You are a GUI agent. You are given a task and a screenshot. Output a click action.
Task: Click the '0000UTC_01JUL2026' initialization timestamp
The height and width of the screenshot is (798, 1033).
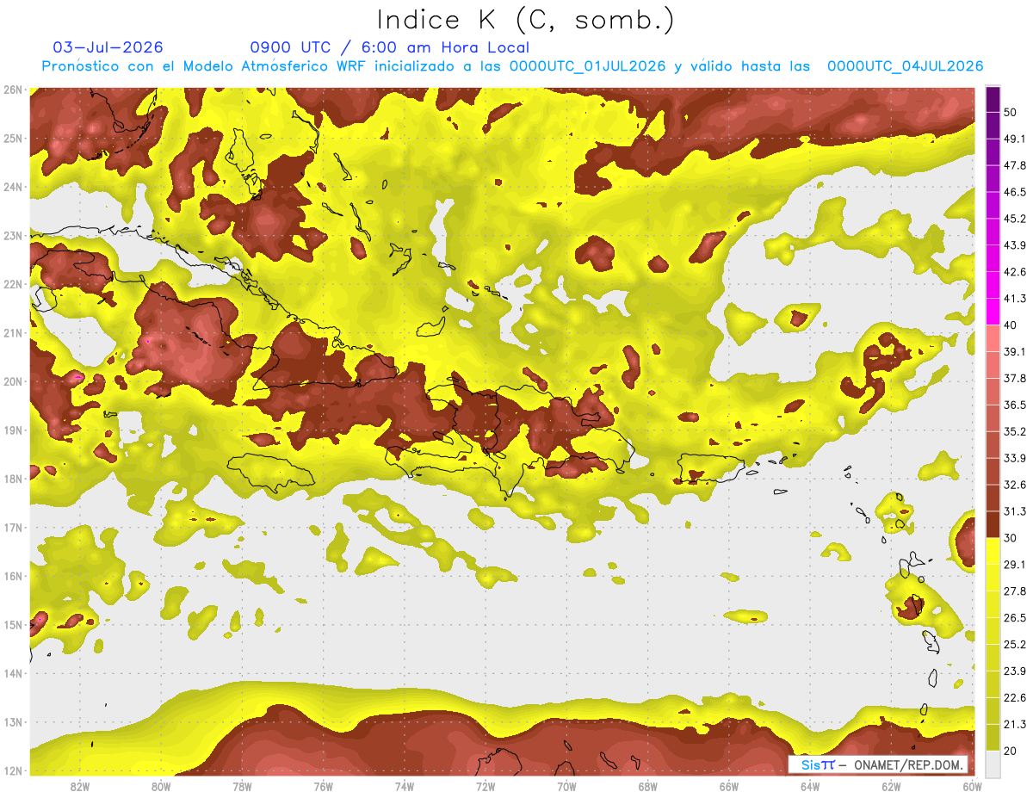[587, 66]
